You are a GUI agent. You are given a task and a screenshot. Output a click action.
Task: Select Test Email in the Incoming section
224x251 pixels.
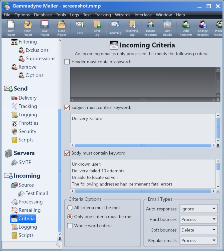36,193
